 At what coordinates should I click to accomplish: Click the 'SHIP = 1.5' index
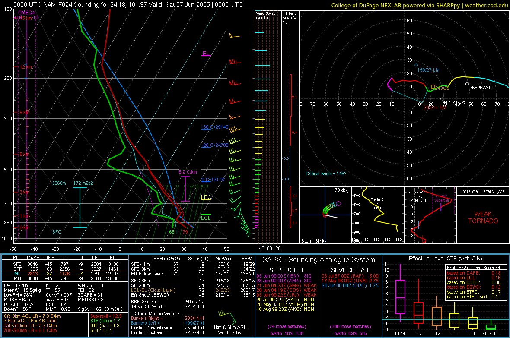click(101, 330)
